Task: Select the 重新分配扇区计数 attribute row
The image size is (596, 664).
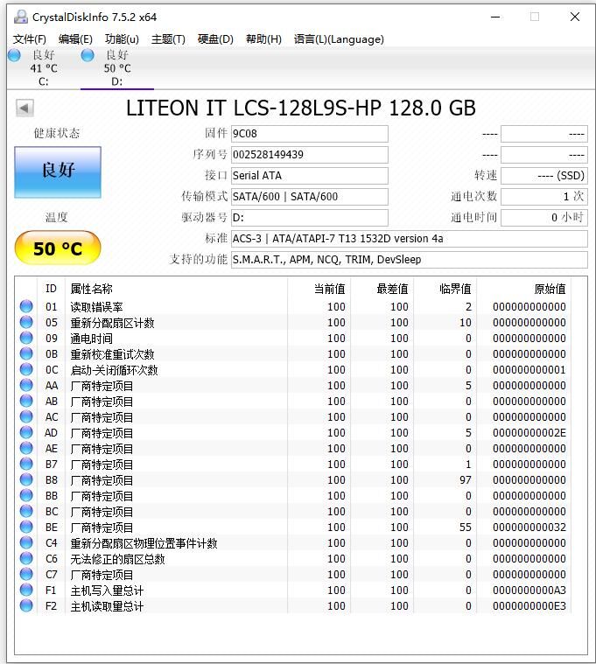Action: tap(292, 322)
